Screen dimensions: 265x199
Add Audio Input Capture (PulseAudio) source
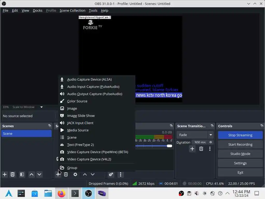click(97, 87)
